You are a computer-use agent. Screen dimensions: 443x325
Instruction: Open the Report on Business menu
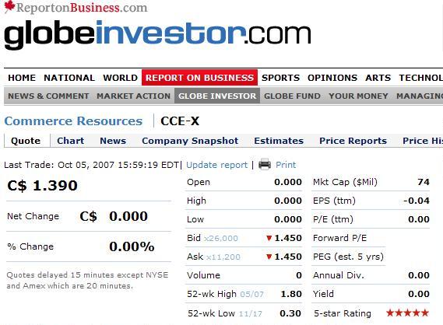point(199,78)
